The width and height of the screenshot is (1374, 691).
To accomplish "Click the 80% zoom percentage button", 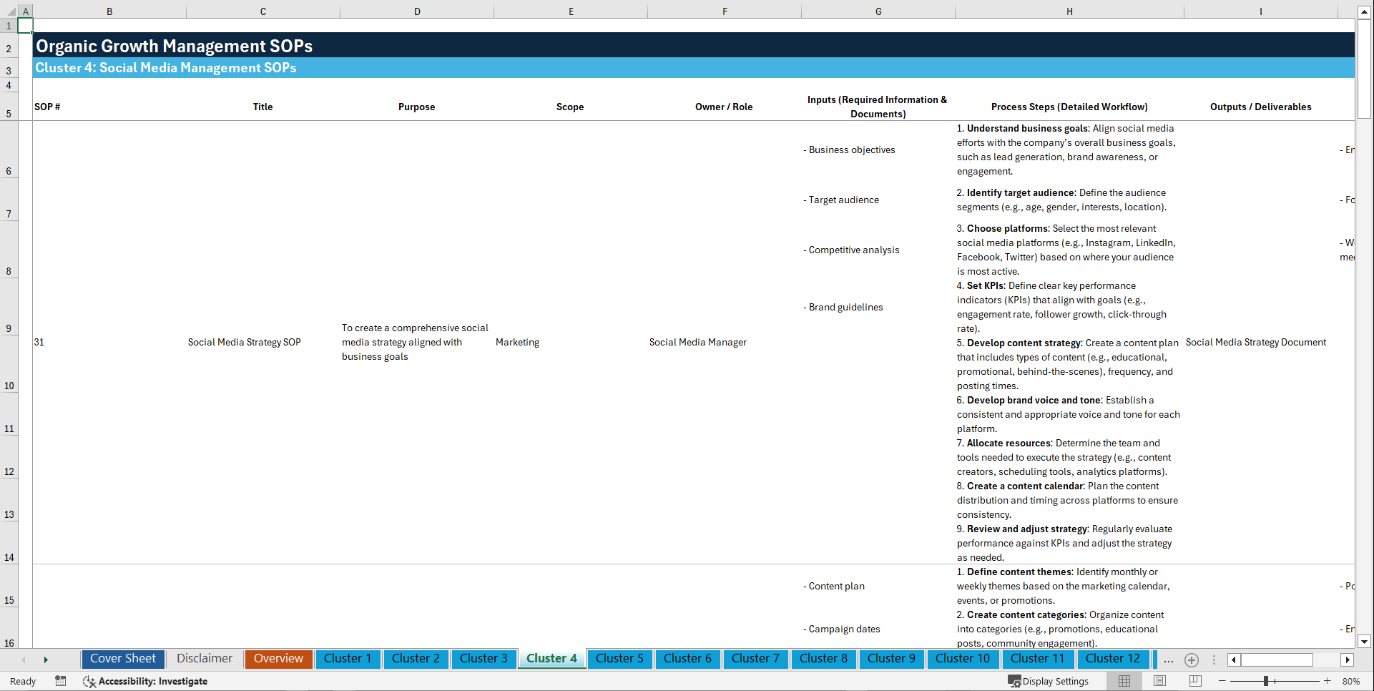I will point(1351,681).
